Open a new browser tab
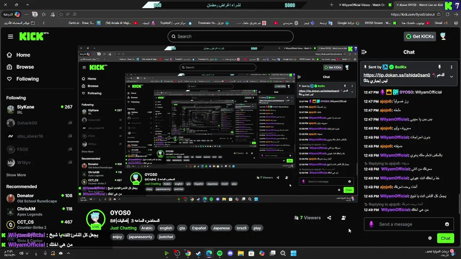 [331, 5]
